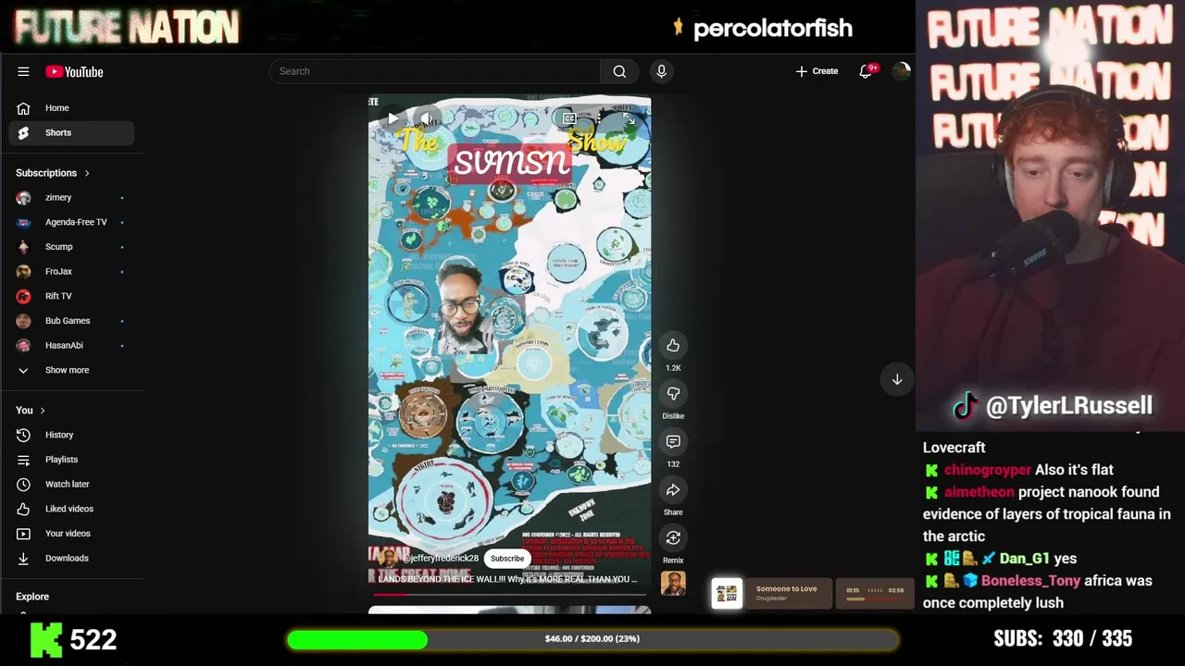
Task: Open Scump subscription channel
Action: 71,247
